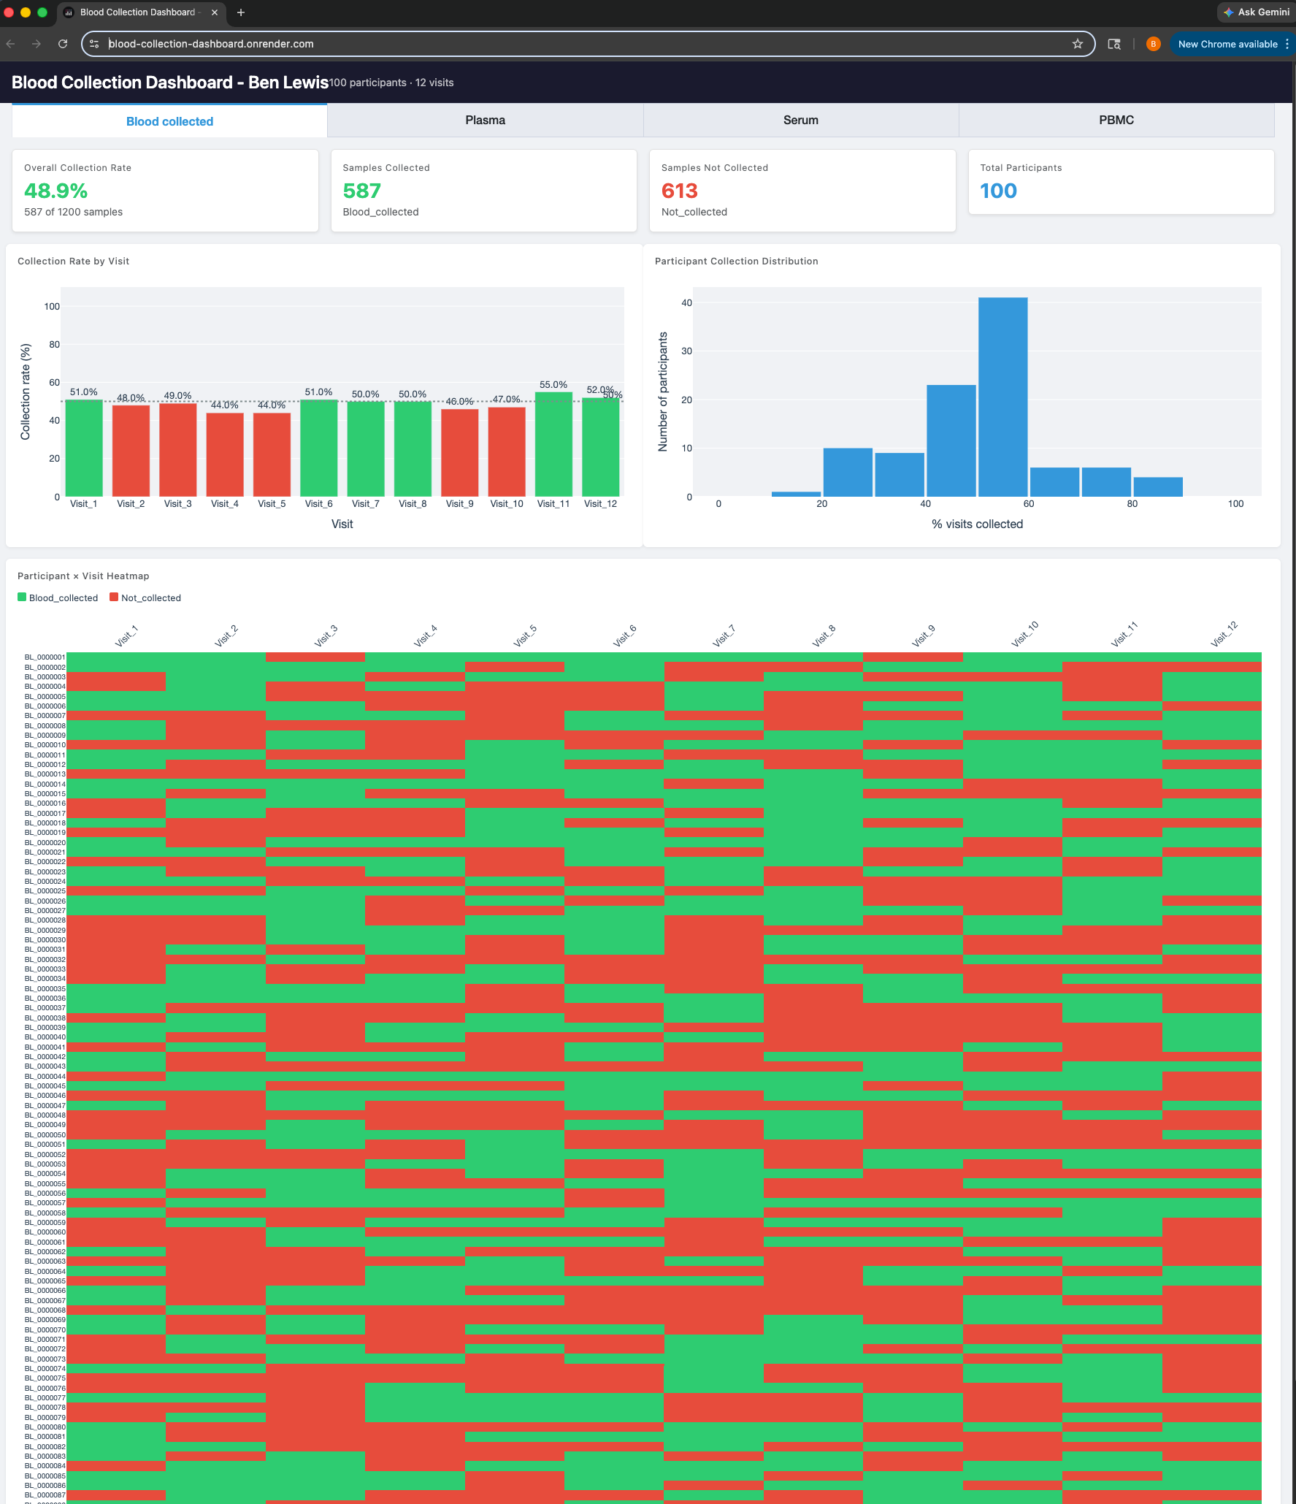Click the red Not_collected legend swatch
1296x1504 pixels.
point(114,598)
